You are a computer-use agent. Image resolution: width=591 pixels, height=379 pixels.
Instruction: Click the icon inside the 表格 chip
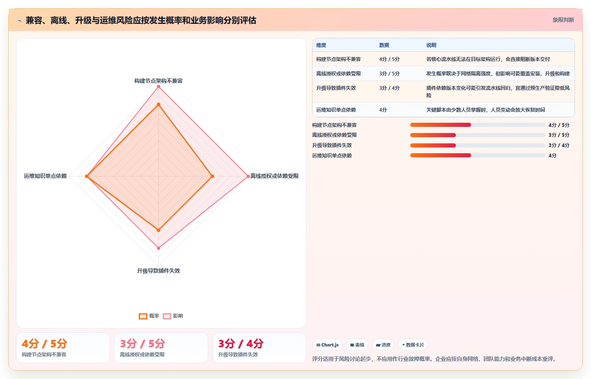pos(352,345)
